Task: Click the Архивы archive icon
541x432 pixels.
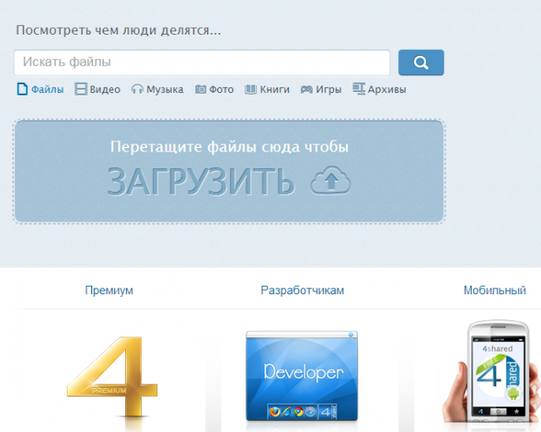Action: pos(358,89)
